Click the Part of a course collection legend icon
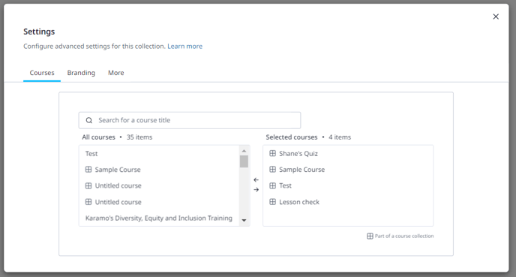Viewport: 516px width, 277px height. point(370,236)
